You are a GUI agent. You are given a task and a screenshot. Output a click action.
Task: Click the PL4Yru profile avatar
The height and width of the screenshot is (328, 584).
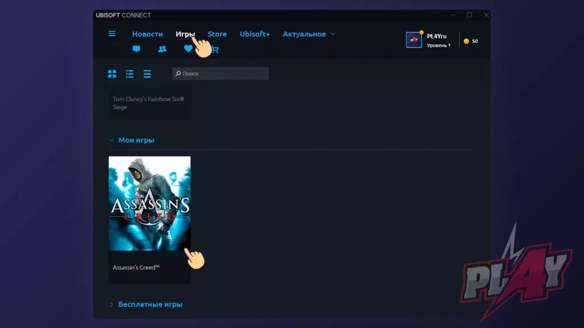coord(413,40)
